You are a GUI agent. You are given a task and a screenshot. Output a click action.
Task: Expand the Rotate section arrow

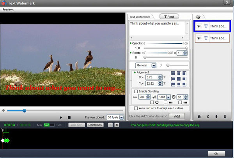[x=131, y=53]
